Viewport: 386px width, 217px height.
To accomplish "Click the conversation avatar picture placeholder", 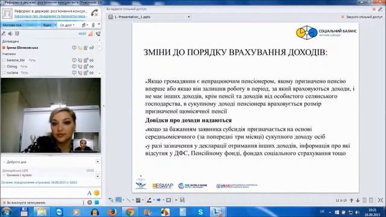I will coord(7,13).
